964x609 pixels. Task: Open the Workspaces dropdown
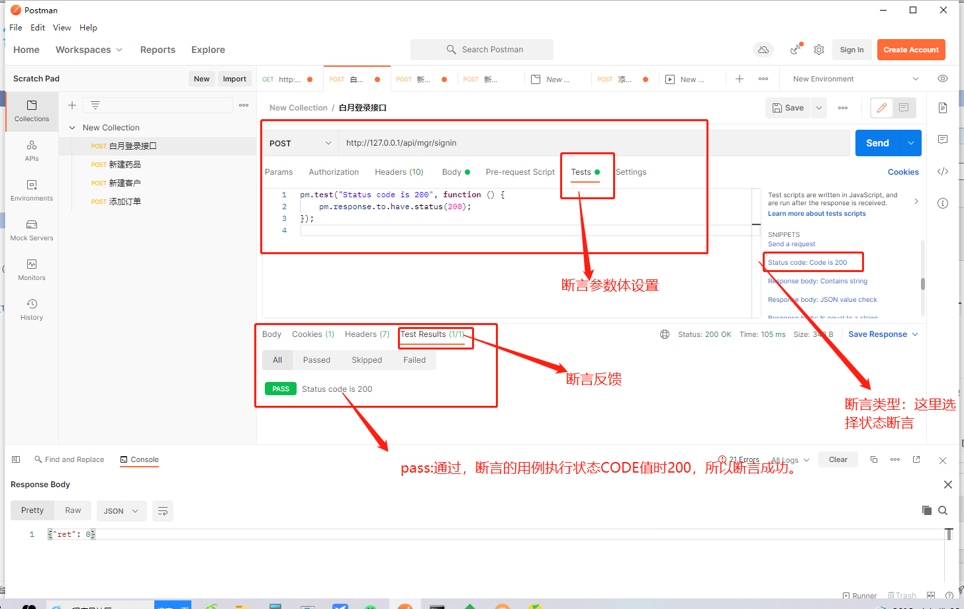[89, 50]
